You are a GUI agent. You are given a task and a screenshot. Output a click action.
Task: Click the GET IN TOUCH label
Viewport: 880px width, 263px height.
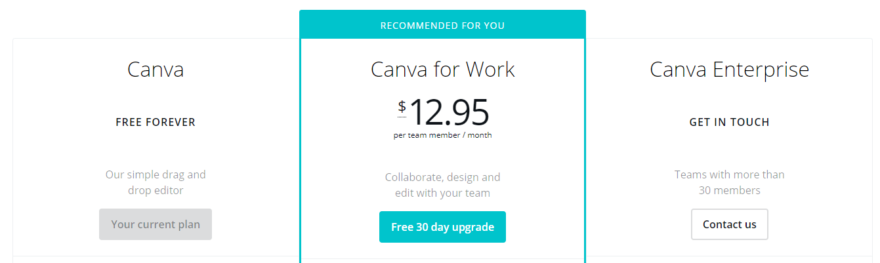(729, 122)
